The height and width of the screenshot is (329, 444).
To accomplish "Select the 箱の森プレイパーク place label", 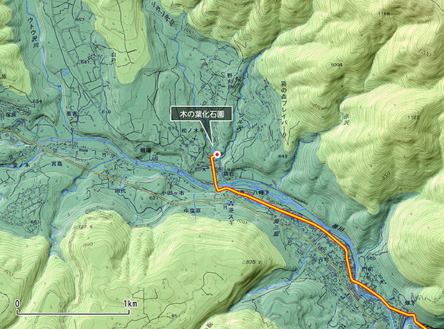I will (284, 110).
